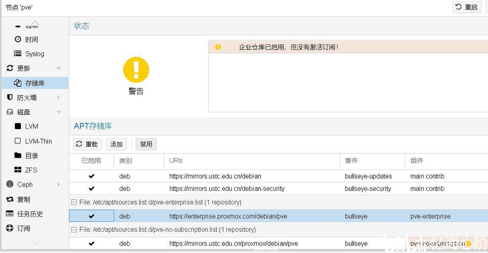Image resolution: width=488 pixels, height=253 pixels.
Task: Open the LVM-Thin menu item
Action: coord(35,141)
